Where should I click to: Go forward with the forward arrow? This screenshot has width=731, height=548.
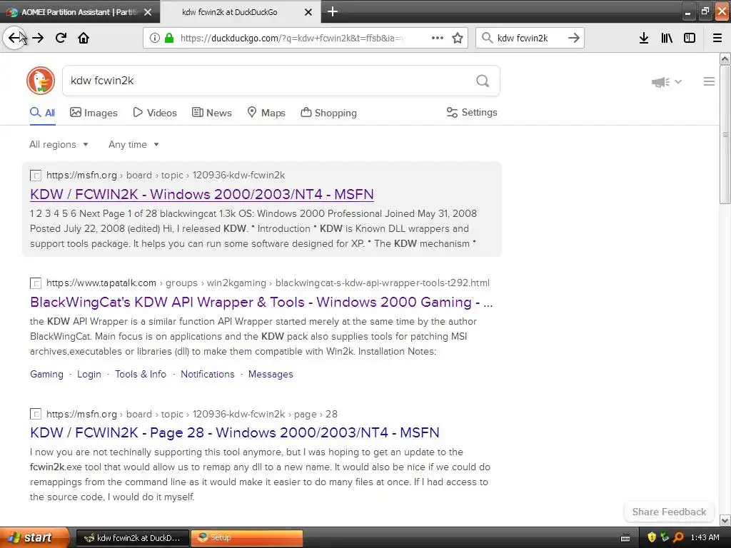tap(38, 38)
